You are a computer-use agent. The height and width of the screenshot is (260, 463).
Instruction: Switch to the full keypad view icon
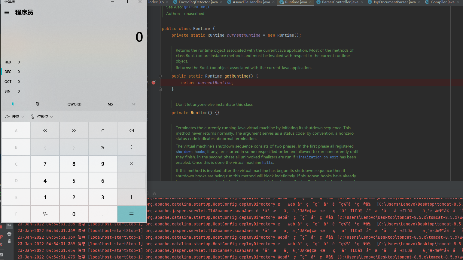pyautogui.click(x=14, y=104)
